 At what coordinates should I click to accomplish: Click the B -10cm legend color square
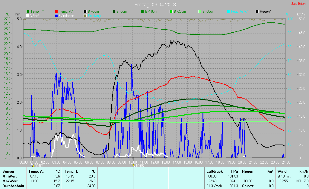tap(142, 12)
